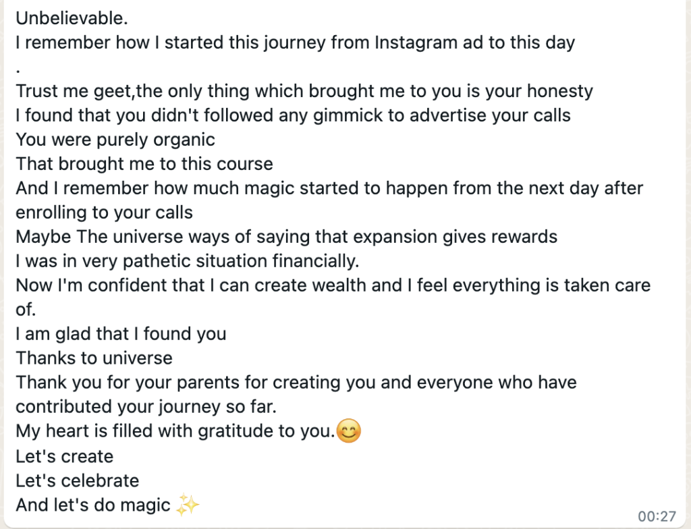Click "enrolling to your calls" text
Screen dimensions: 691x529
click(105, 213)
